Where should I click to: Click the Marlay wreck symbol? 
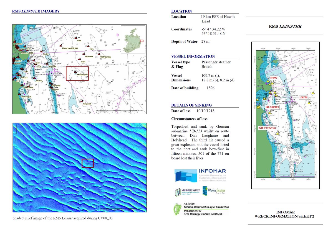(42, 51)
